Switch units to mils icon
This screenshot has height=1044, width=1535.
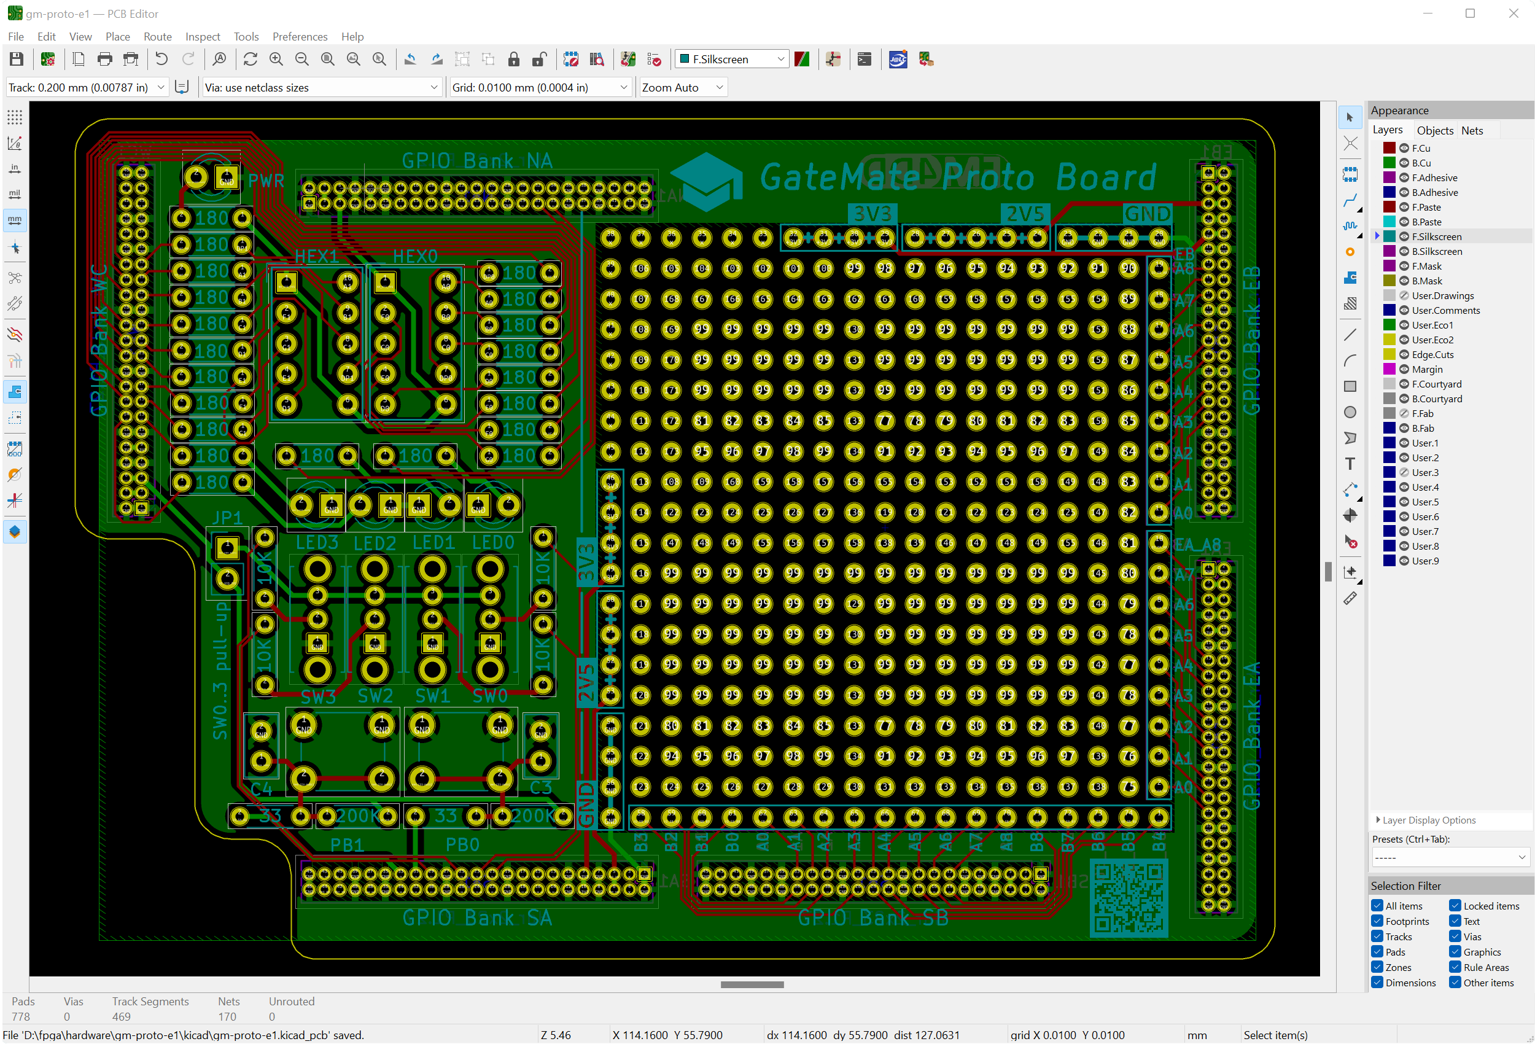15,194
